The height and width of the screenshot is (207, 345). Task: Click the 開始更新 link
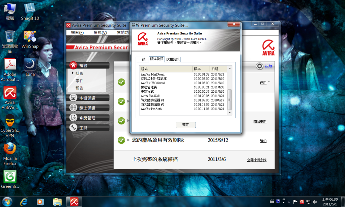(x=260, y=121)
